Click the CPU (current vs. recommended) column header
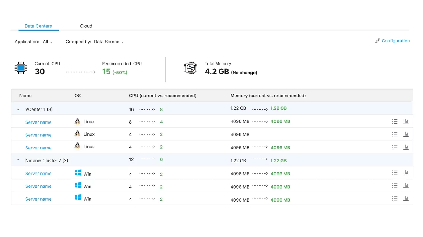Viewport: 423px width, 237px height. (x=163, y=96)
